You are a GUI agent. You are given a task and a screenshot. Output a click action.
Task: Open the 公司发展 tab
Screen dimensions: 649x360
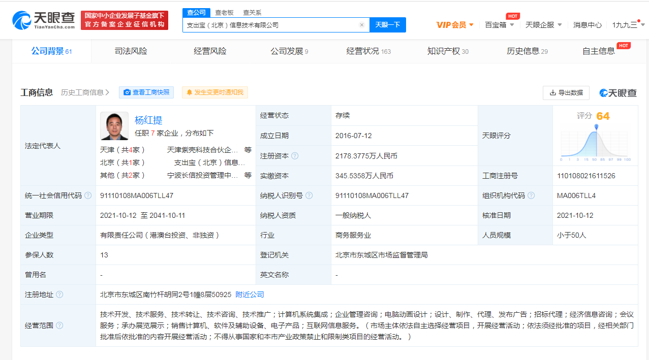coord(289,51)
